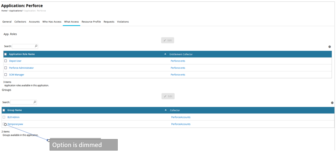Open the Resource Profile tab

click(x=91, y=22)
